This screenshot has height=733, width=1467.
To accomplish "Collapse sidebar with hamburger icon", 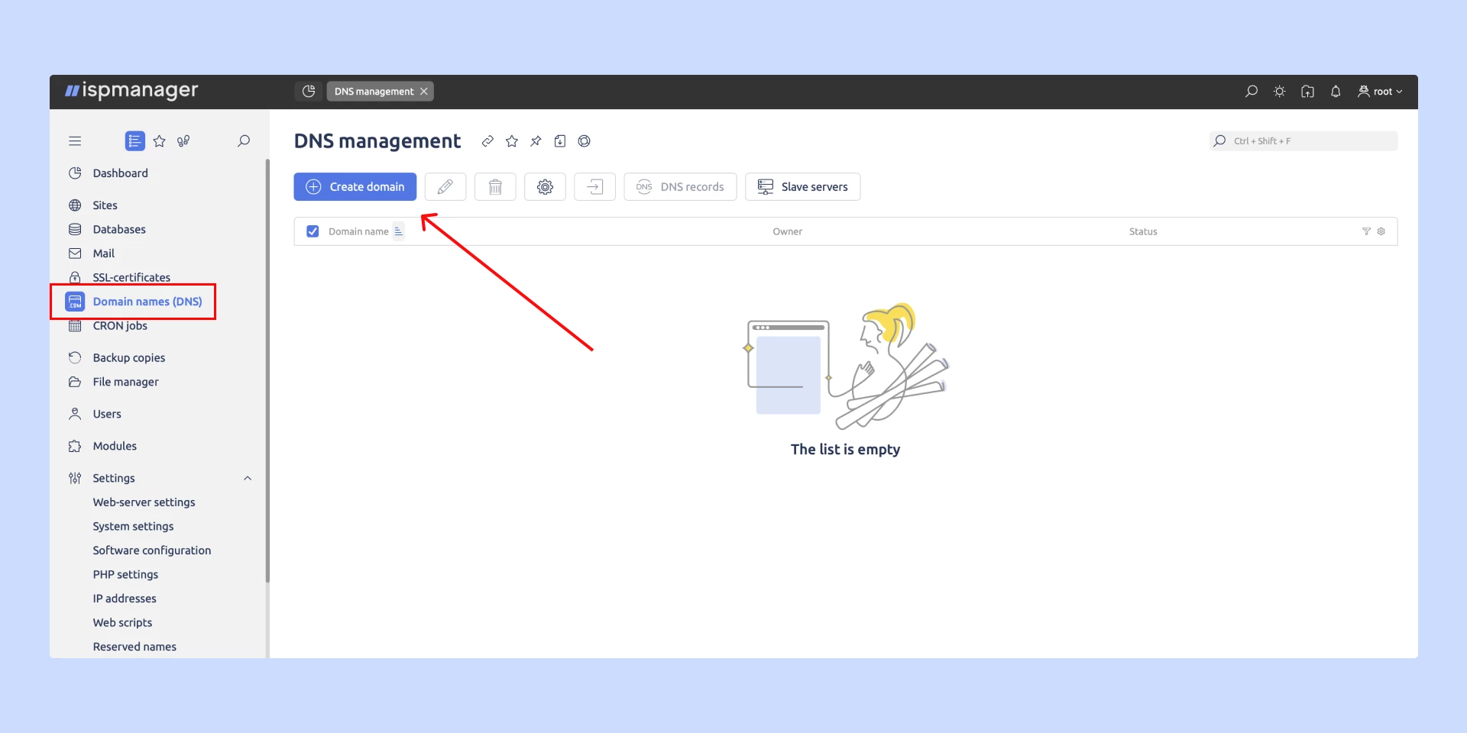I will (x=75, y=141).
